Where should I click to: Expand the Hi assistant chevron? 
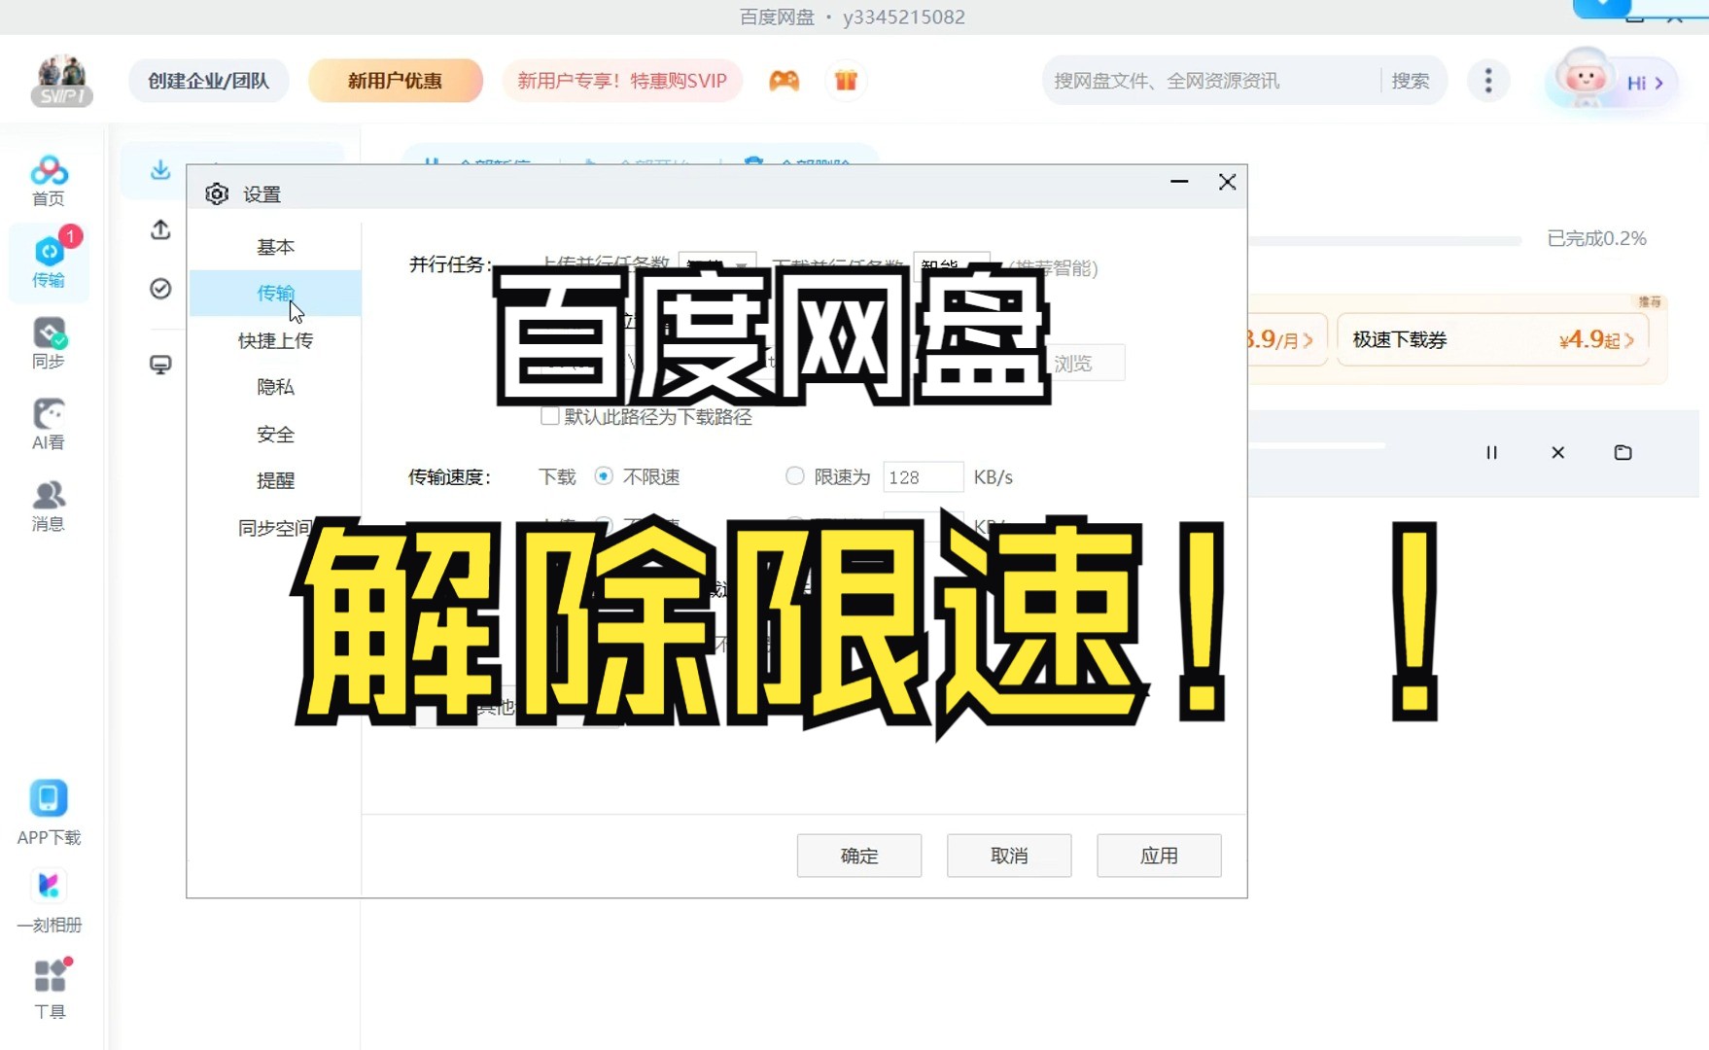pos(1659,83)
